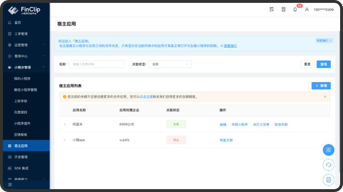343x192 pixels.
Task: Click the application name search input
Action: click(x=97, y=64)
